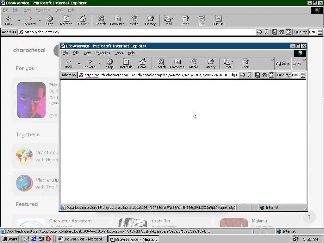Open Mail dropdown arrow in front window
The image size is (324, 243).
233,61
